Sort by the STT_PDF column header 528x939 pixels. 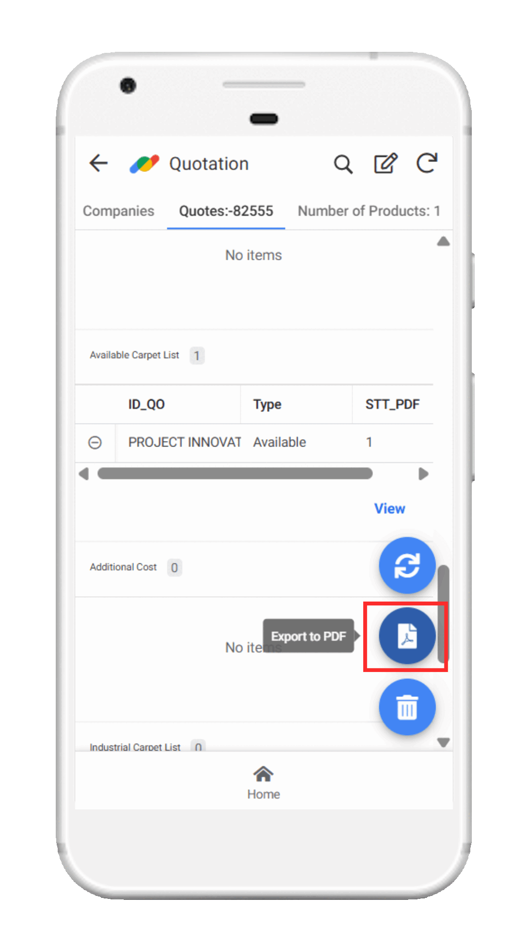click(x=393, y=404)
